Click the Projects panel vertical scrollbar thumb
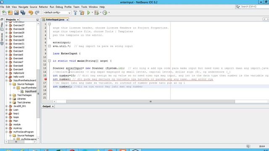 pyautogui.click(x=38, y=93)
